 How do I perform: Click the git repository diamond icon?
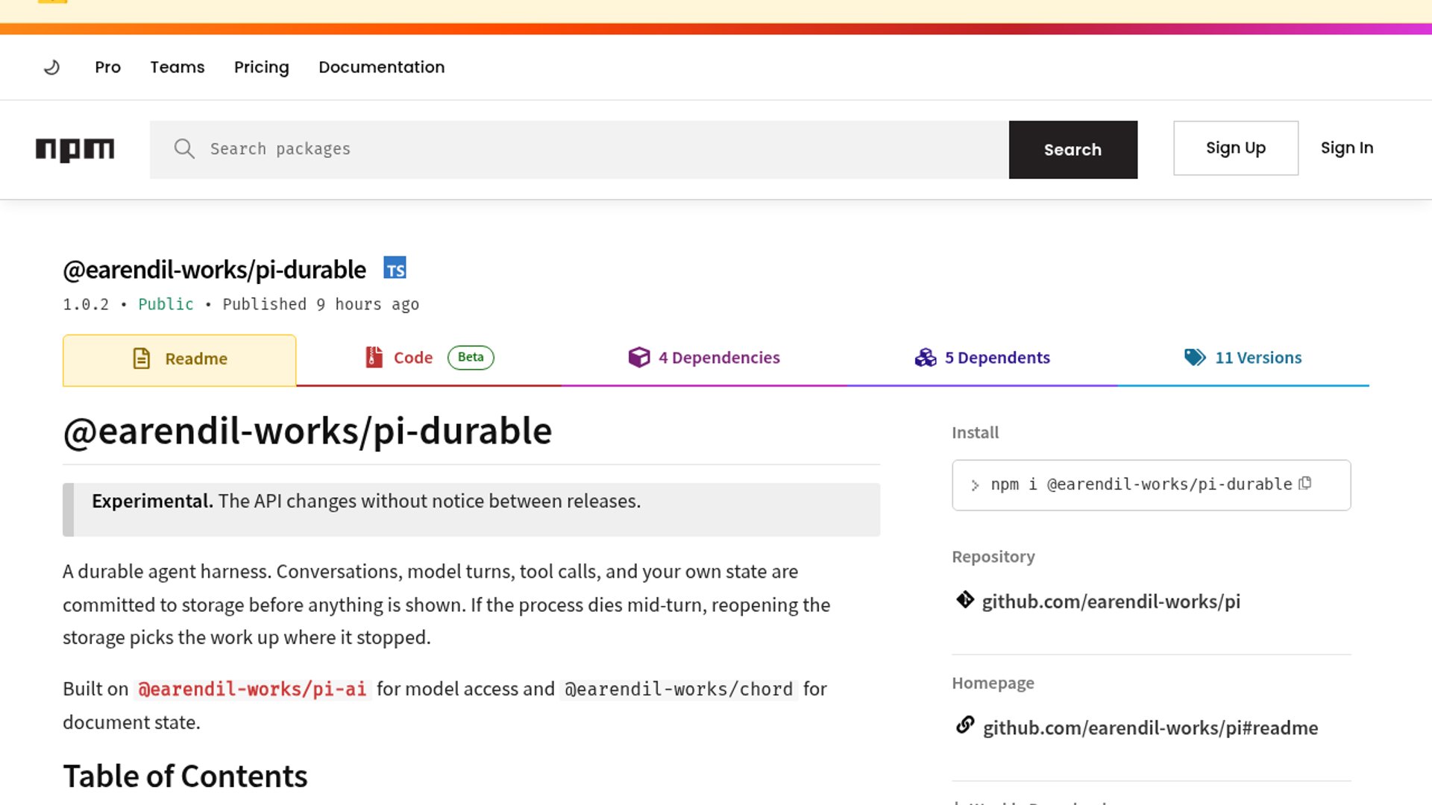965,599
